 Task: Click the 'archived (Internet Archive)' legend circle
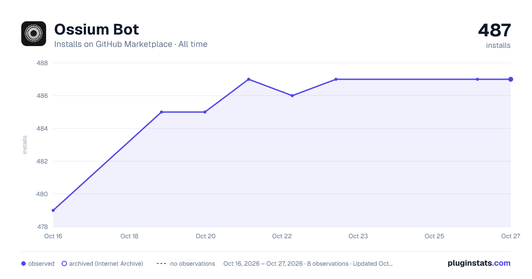[64, 263]
